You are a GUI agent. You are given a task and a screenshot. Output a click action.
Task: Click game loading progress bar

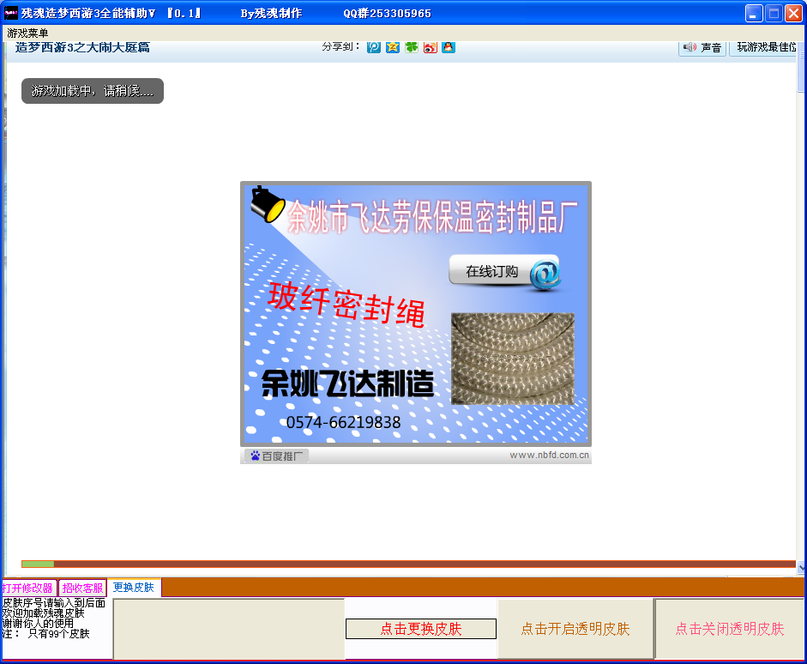(408, 564)
